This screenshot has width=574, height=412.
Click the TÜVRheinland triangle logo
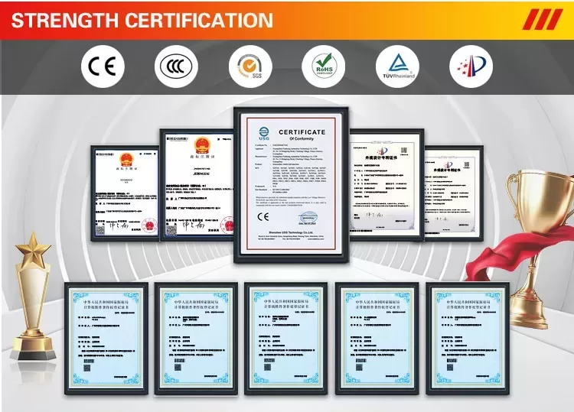pyautogui.click(x=397, y=67)
